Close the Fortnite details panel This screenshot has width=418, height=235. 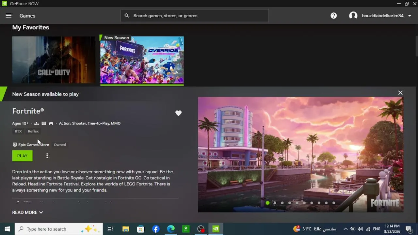tap(400, 93)
